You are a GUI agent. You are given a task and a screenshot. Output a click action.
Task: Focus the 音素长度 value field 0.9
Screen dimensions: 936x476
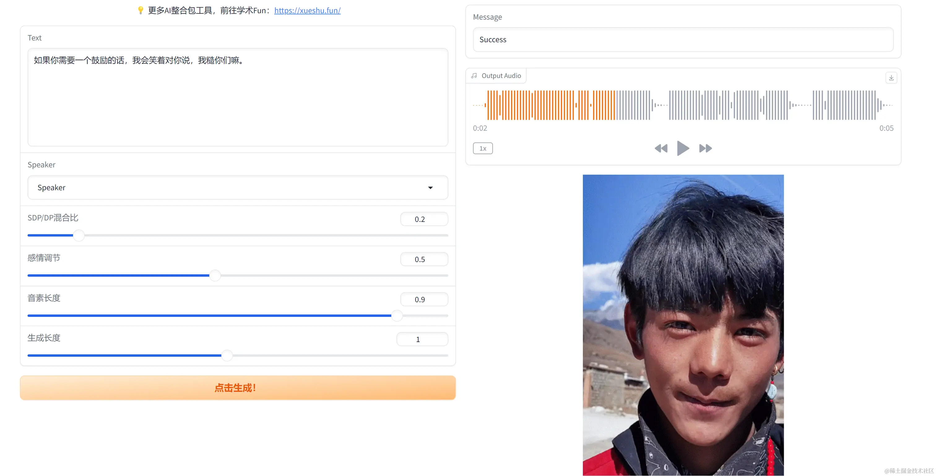tap(424, 299)
